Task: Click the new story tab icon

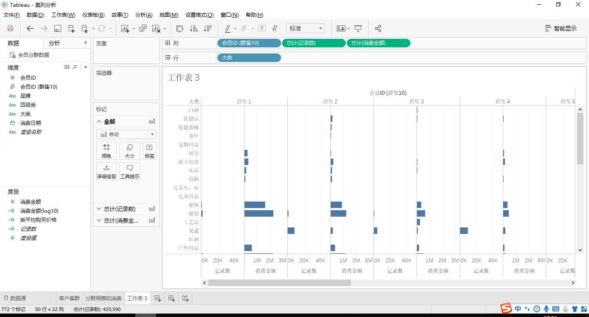Action: click(185, 298)
